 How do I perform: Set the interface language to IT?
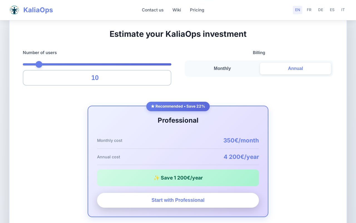point(343,10)
